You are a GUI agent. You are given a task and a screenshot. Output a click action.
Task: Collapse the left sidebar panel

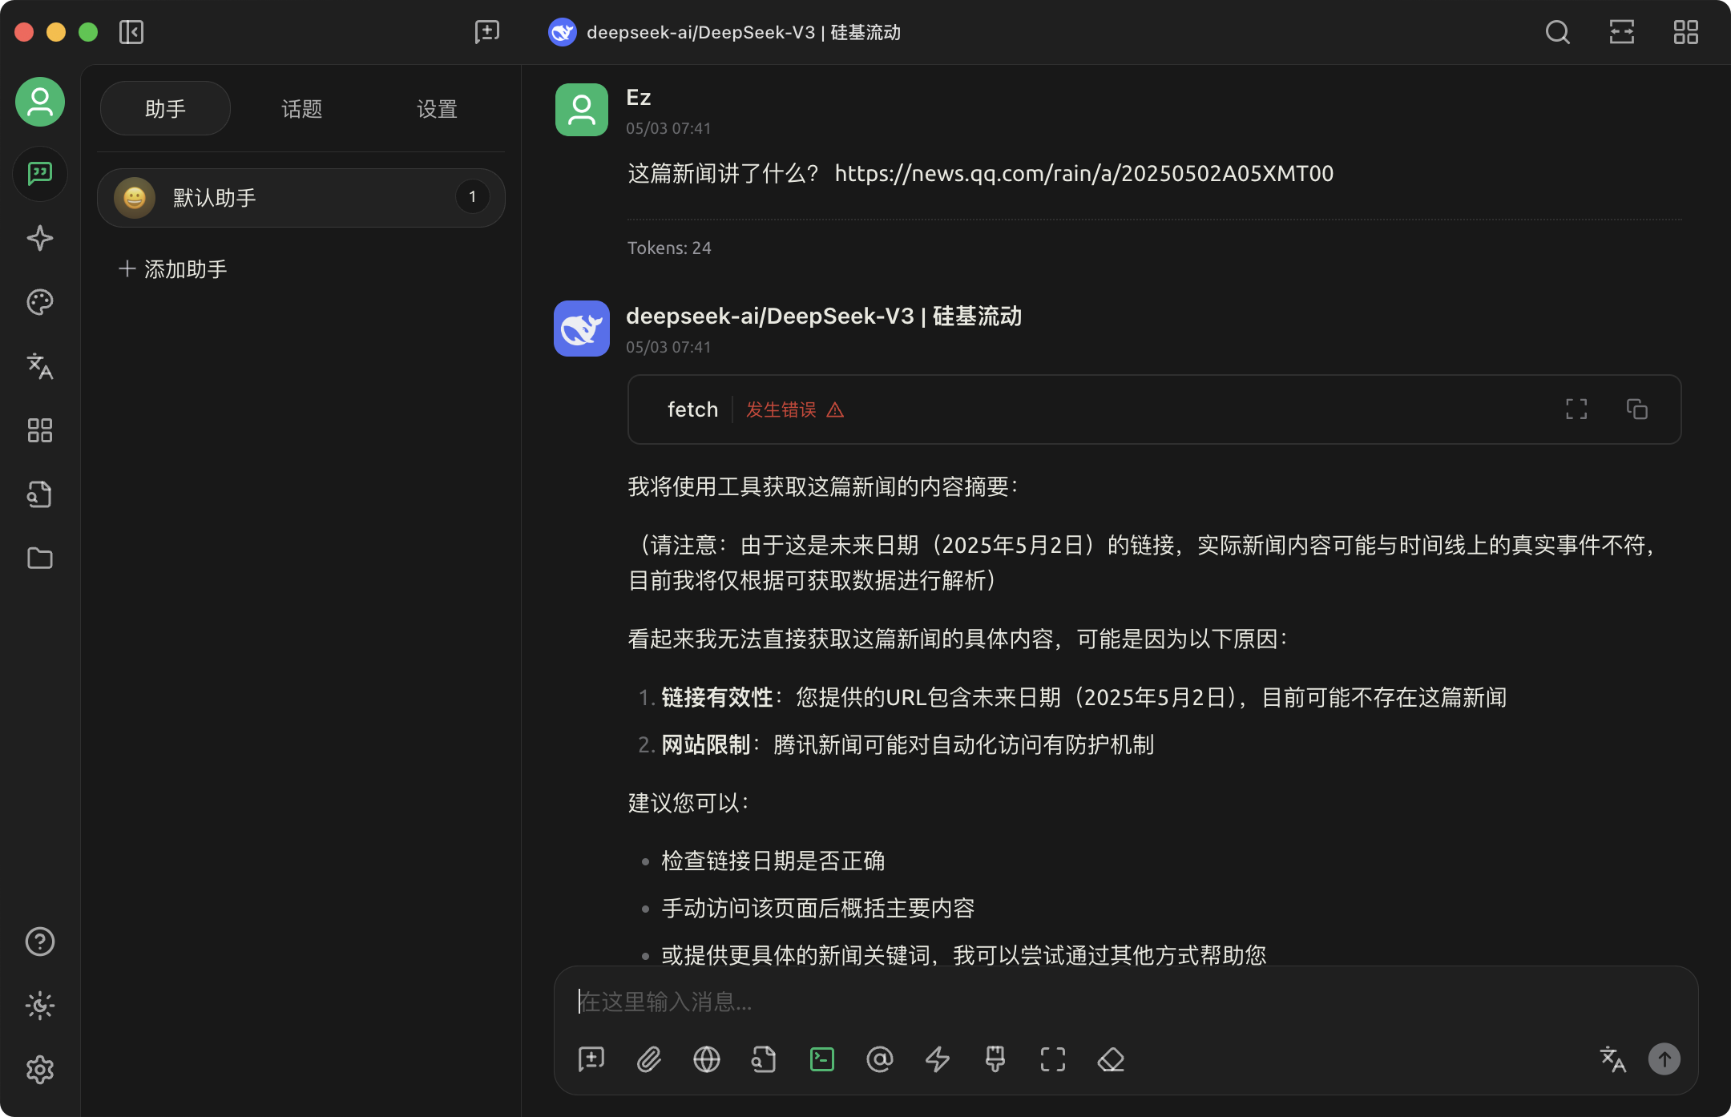[x=131, y=32]
